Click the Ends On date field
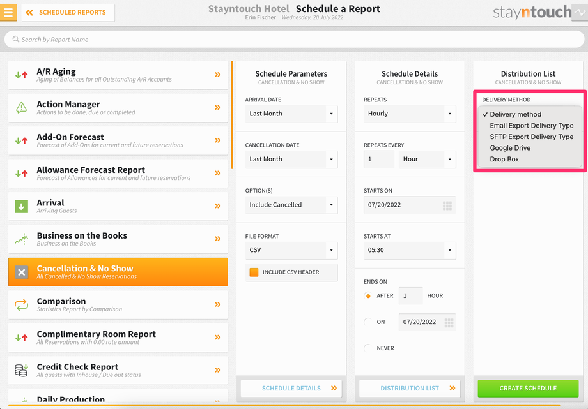Screen dimensions: 588x409 click(x=427, y=322)
